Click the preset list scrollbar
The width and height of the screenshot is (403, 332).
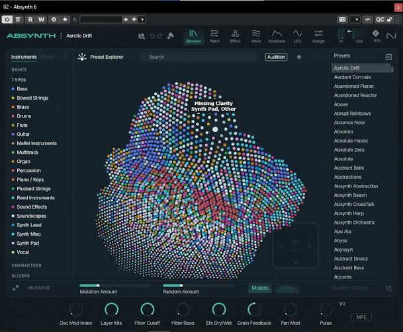[x=392, y=69]
